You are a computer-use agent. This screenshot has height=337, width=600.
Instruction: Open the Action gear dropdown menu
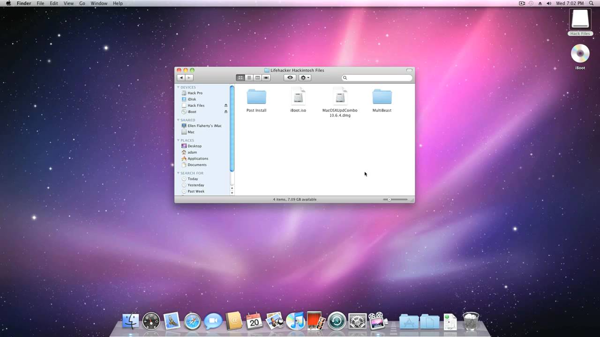pyautogui.click(x=305, y=78)
